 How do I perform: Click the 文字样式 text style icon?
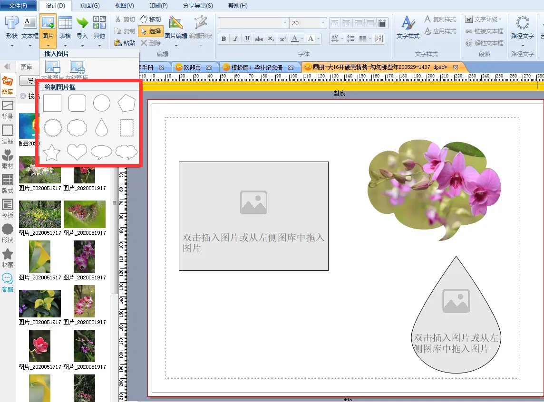pos(408,28)
